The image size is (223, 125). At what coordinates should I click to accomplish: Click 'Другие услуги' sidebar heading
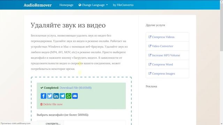pyautogui.click(x=155, y=25)
